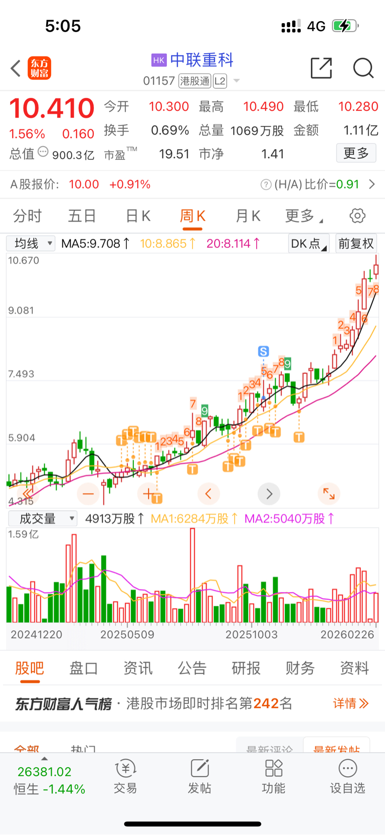Viewport: 385px width, 835px height.
Task: Tap the share export icon
Action: coord(321,68)
